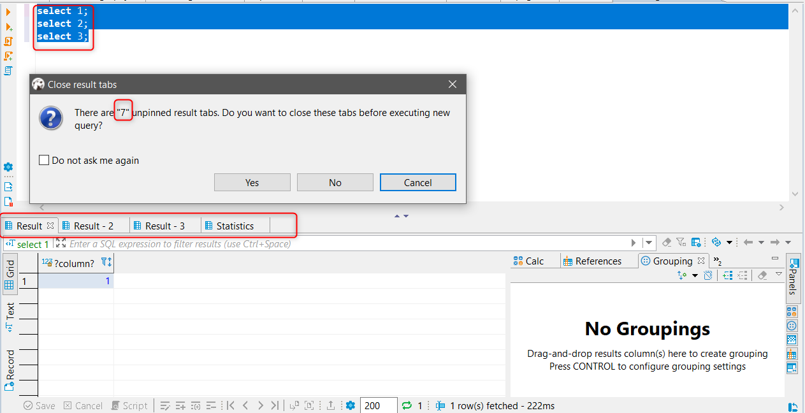Go to first row navigation icon
The width and height of the screenshot is (805, 413).
pos(231,405)
